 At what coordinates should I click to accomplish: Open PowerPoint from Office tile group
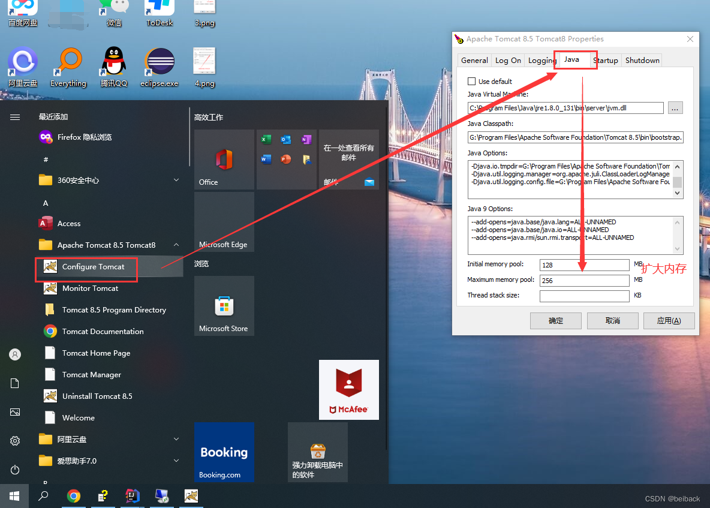[285, 160]
